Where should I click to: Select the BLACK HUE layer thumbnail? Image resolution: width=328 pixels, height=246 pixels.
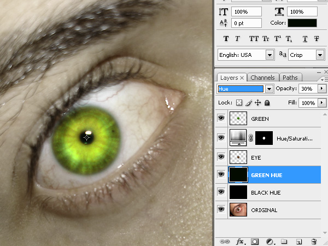click(238, 192)
